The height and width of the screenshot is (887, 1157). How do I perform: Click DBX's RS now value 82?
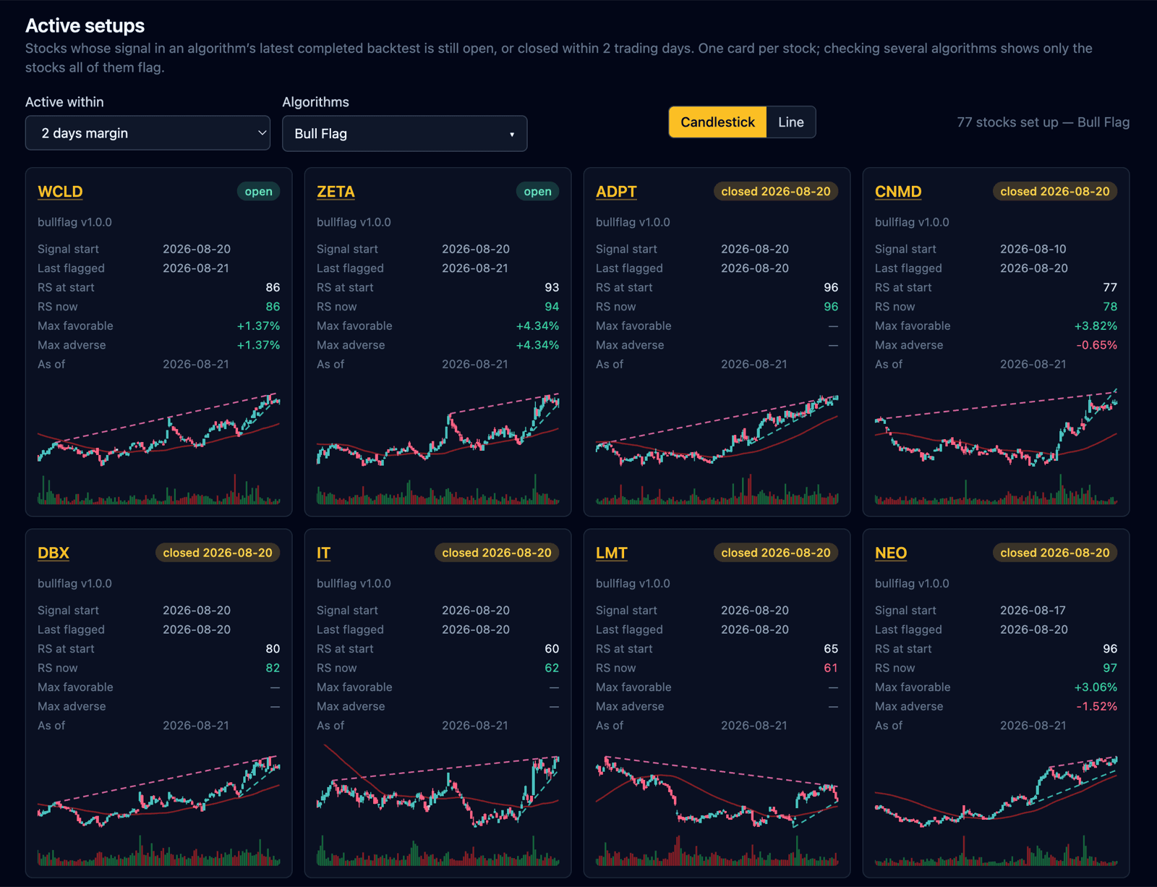(x=273, y=668)
